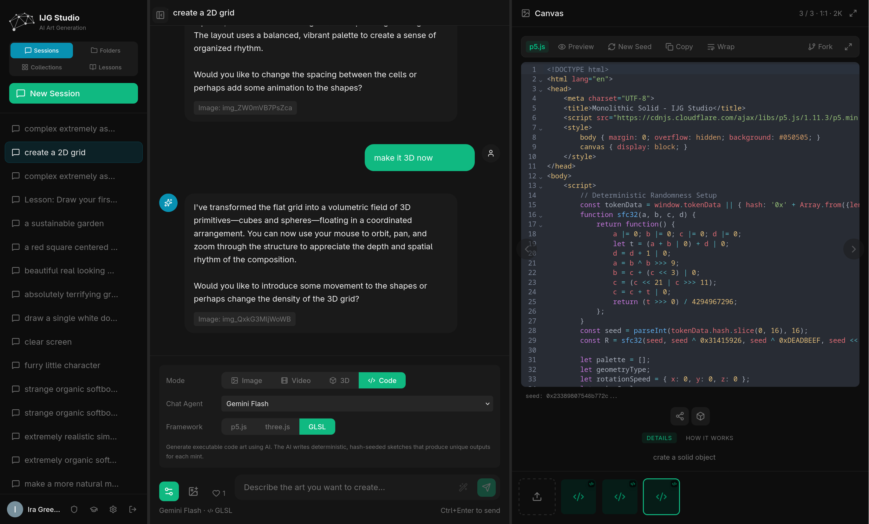Open the shield icon in footer

pyautogui.click(x=74, y=509)
